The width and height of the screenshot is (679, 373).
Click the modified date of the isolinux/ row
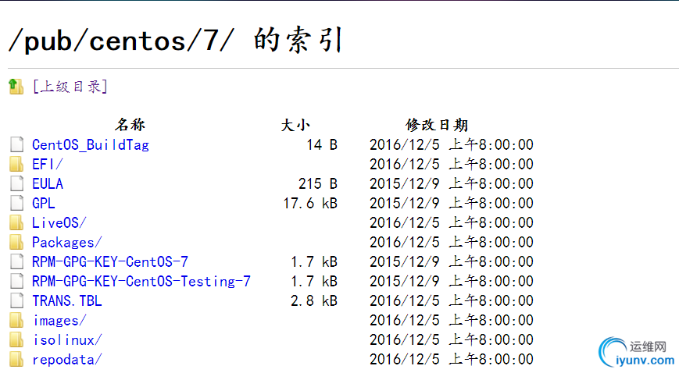(451, 340)
